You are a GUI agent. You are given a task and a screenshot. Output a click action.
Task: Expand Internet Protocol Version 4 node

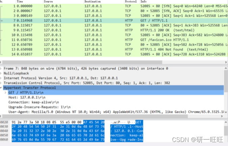pyautogui.click(x=1, y=78)
